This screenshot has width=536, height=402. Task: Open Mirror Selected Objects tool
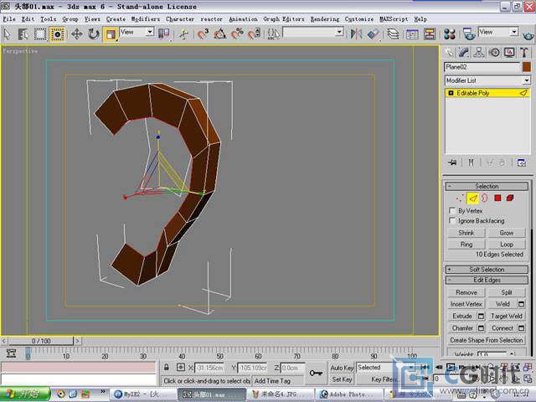point(356,33)
